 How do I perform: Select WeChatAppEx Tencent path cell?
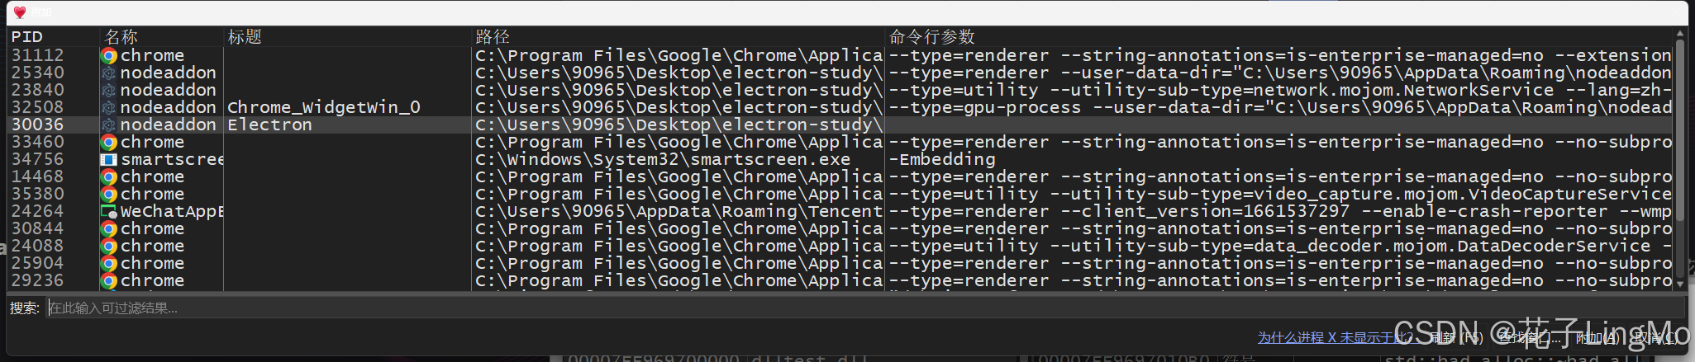pyautogui.click(x=678, y=212)
